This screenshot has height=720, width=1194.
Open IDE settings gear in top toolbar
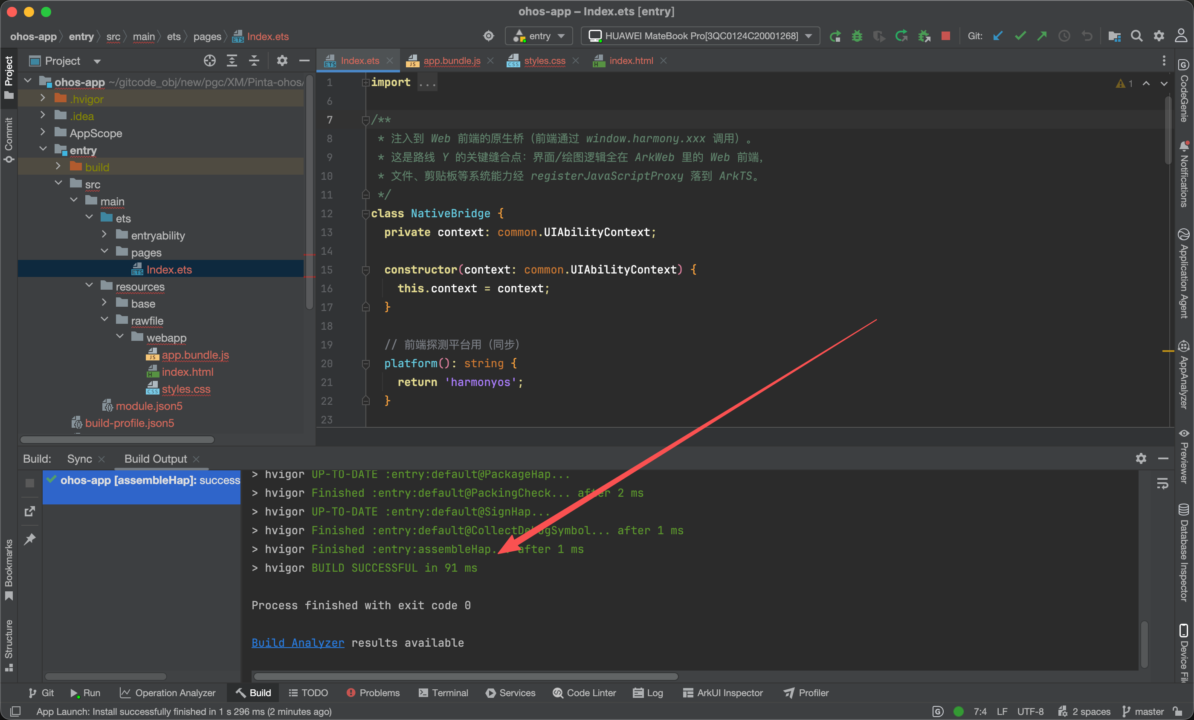[x=1159, y=36]
